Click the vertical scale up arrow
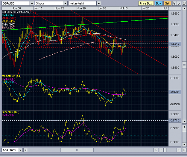 (184, 8)
